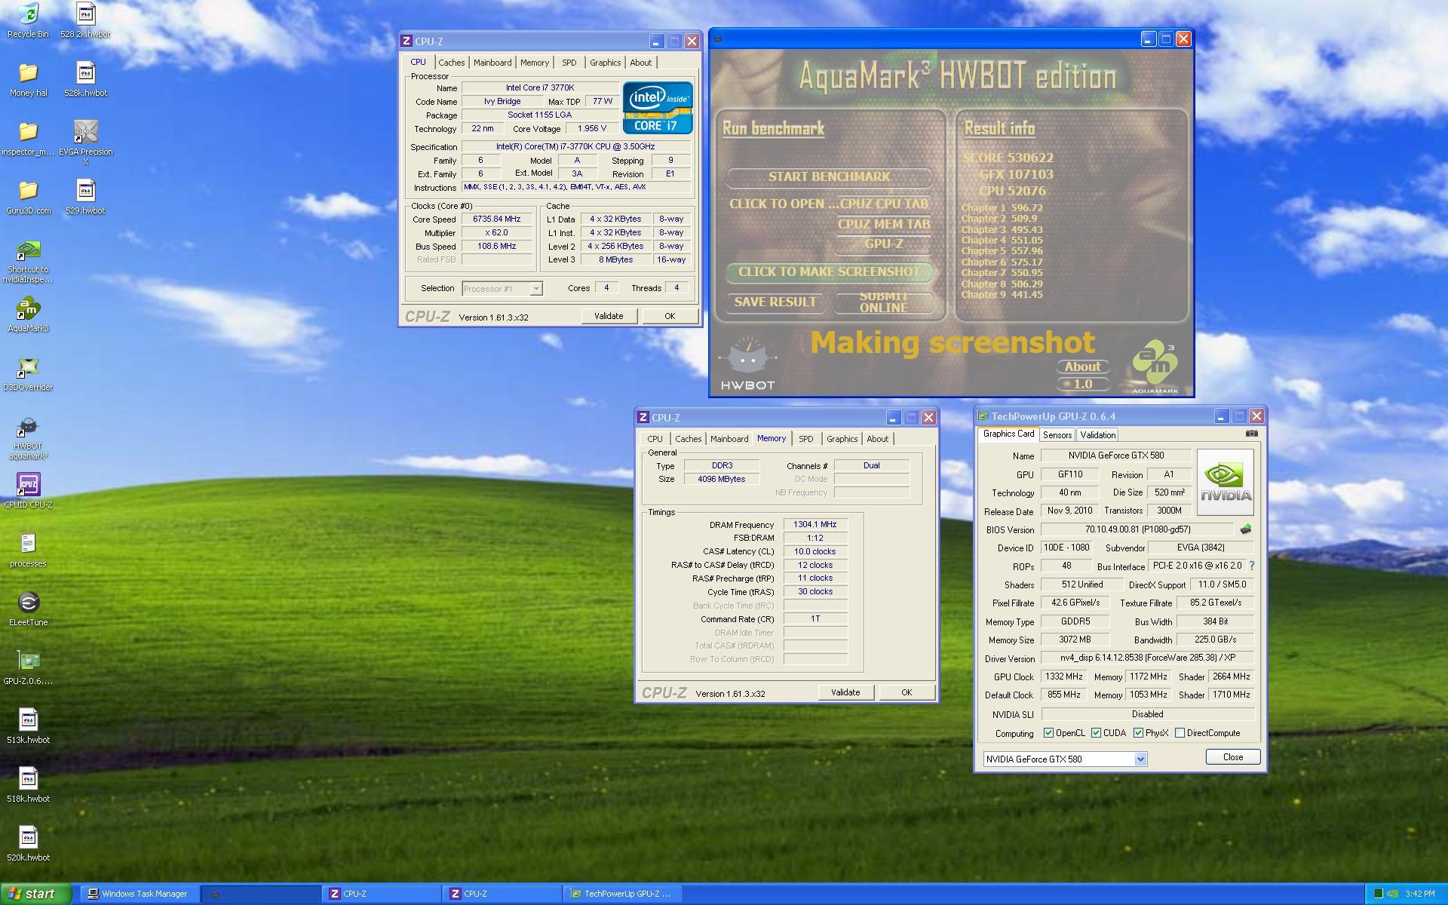This screenshot has width=1448, height=905.
Task: Open the Recycle Bin desktop icon
Action: click(28, 20)
